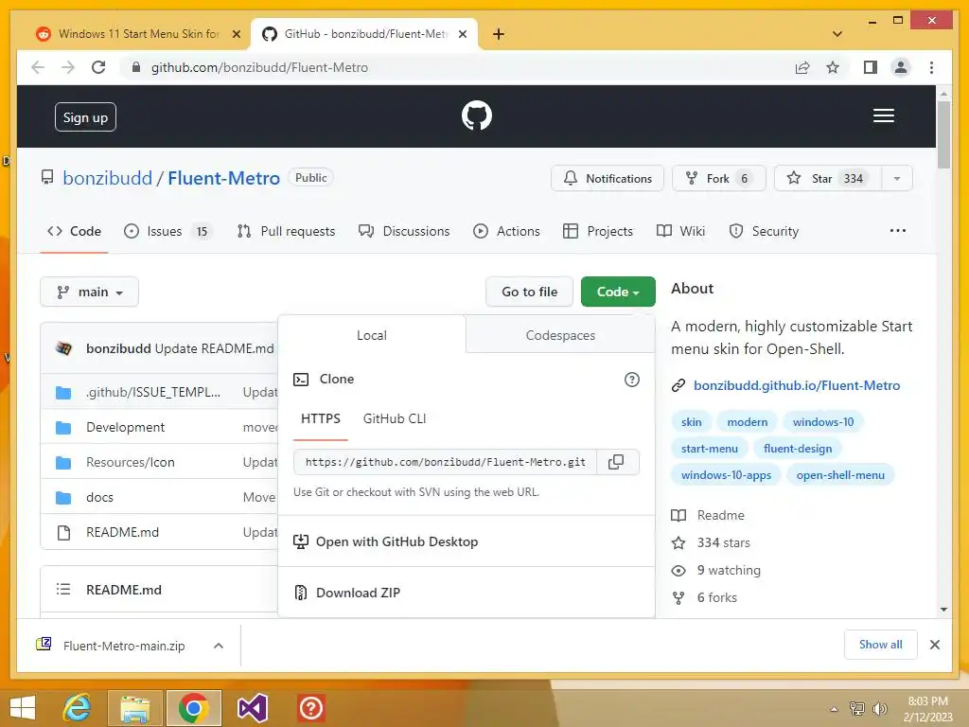Select the Local tab in Code popup
Viewport: 969px width, 727px height.
click(x=371, y=335)
